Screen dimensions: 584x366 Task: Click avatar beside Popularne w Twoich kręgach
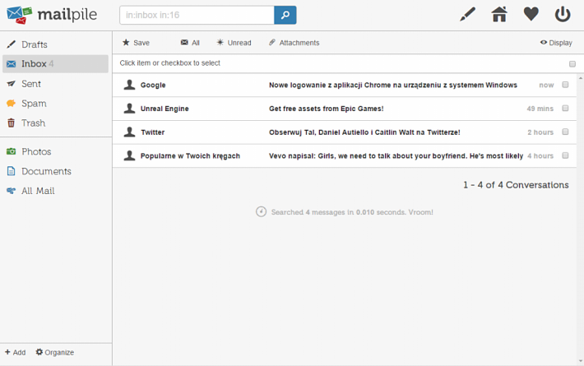[129, 155]
